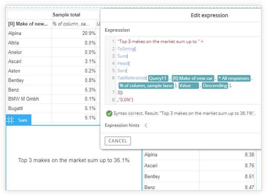Expand the Expression hints chevron
267x196 pixels.
point(146,125)
